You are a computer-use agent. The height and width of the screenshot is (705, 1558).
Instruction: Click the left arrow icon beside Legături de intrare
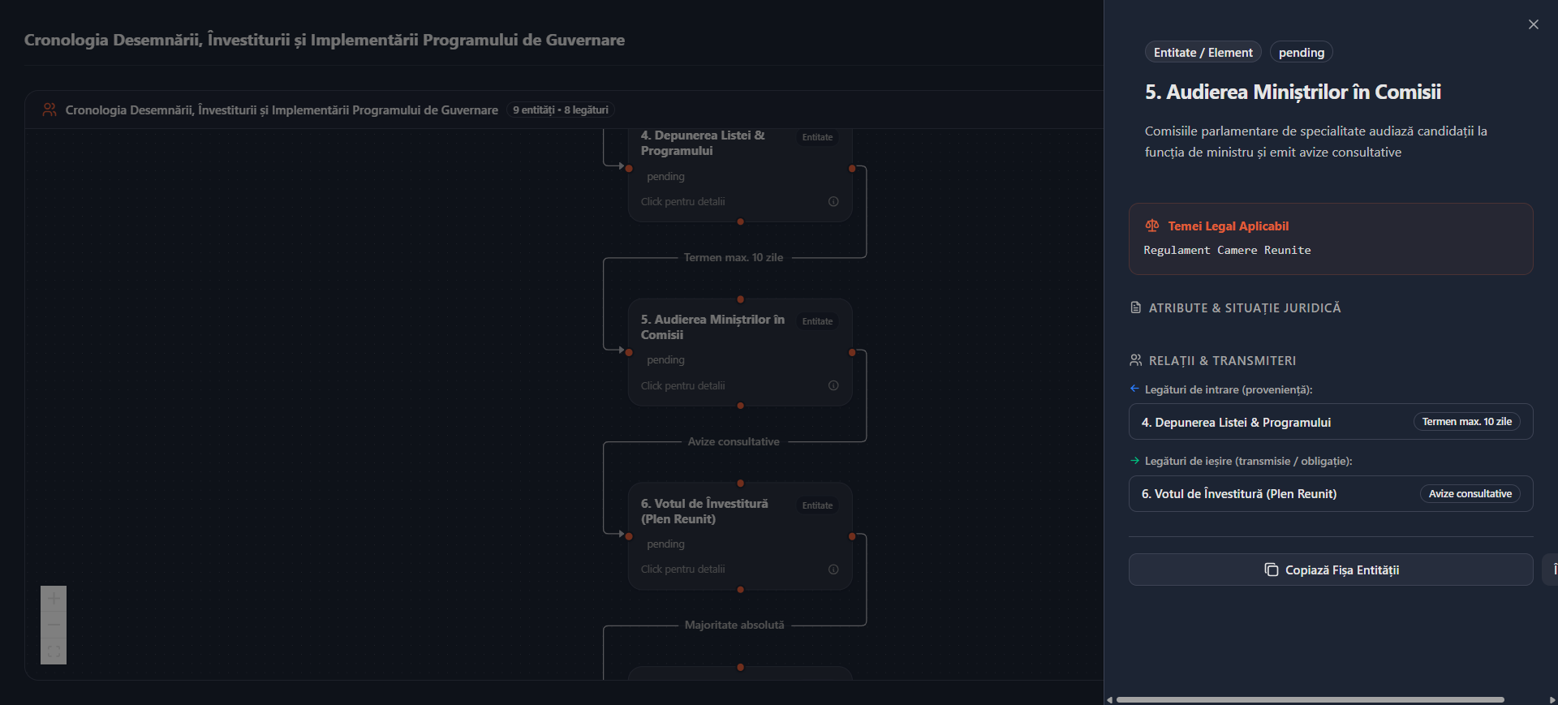click(1134, 389)
